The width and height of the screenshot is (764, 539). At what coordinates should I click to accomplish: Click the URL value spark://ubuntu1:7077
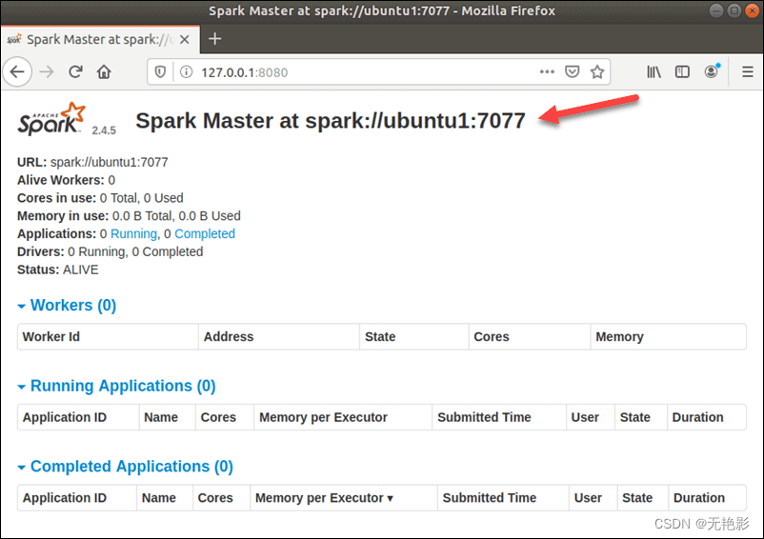[x=110, y=162]
